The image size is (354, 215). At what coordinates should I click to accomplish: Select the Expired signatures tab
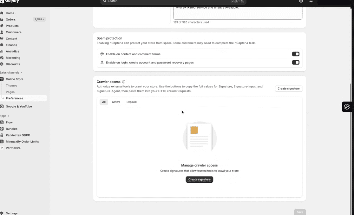click(131, 102)
